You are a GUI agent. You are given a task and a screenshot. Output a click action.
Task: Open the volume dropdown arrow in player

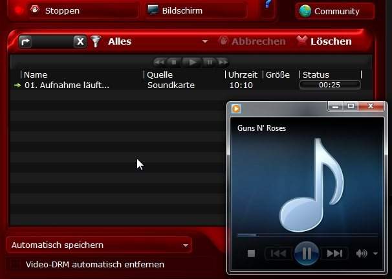tap(375, 254)
